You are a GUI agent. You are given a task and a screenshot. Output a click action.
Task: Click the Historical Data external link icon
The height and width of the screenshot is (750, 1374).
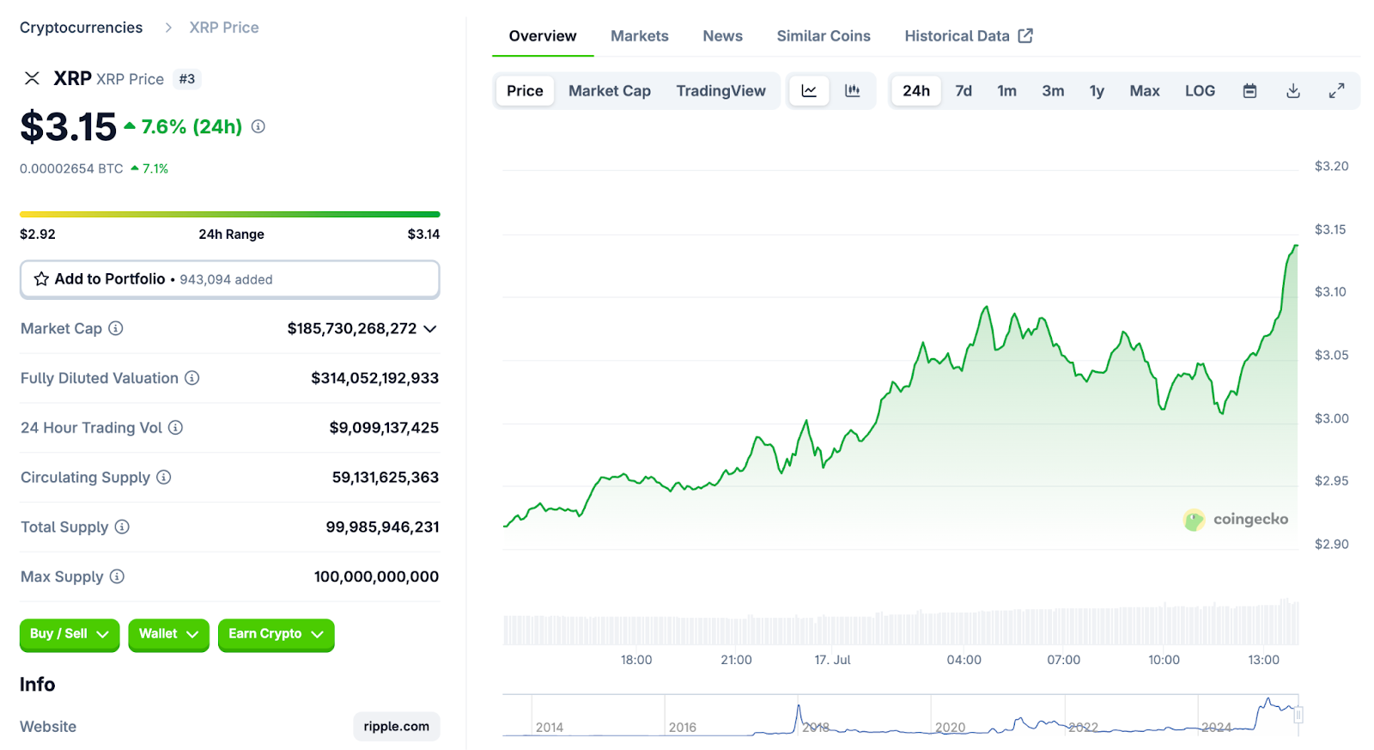[x=1025, y=35]
